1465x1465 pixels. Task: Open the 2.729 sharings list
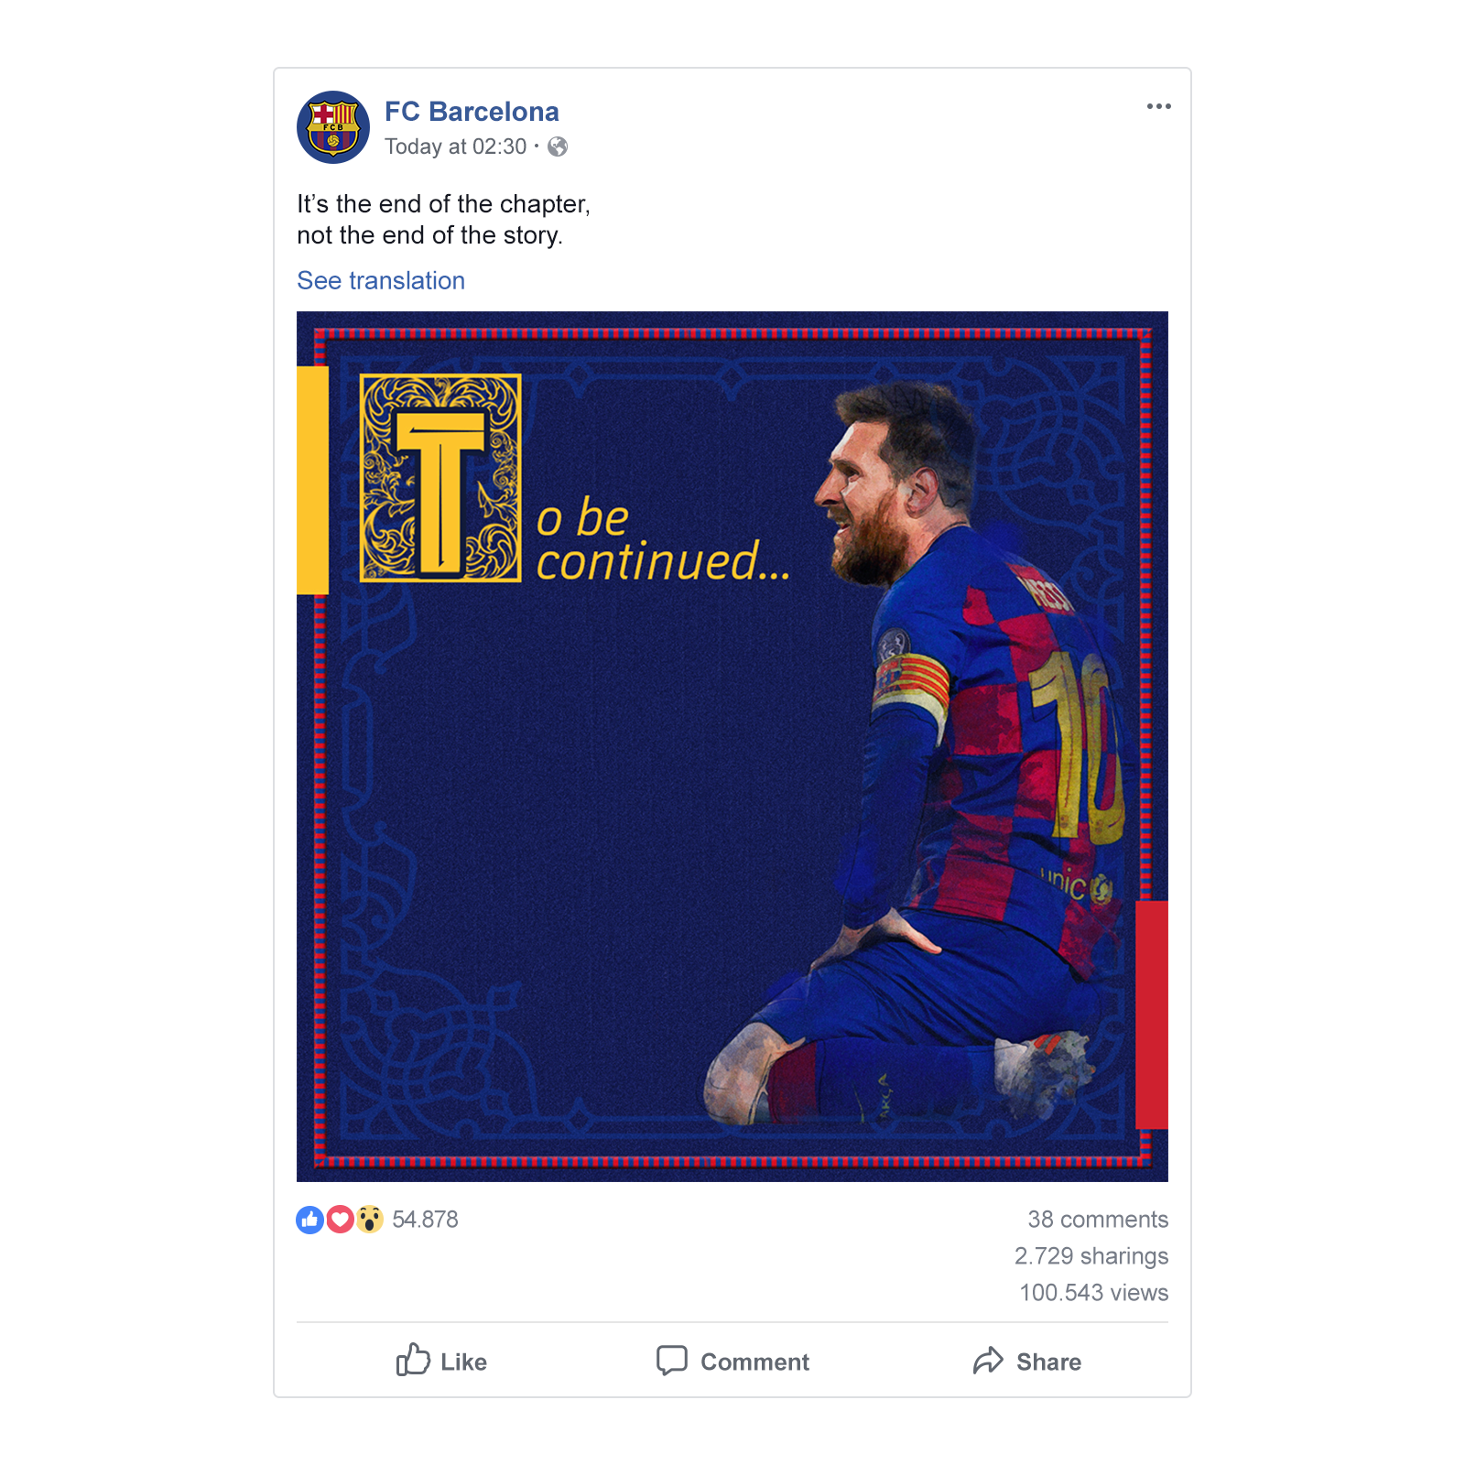pyautogui.click(x=1091, y=1256)
